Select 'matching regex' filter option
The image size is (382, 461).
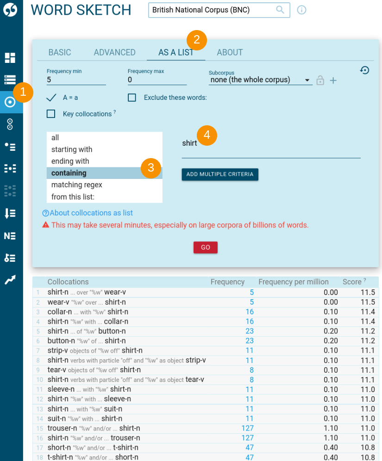click(77, 185)
